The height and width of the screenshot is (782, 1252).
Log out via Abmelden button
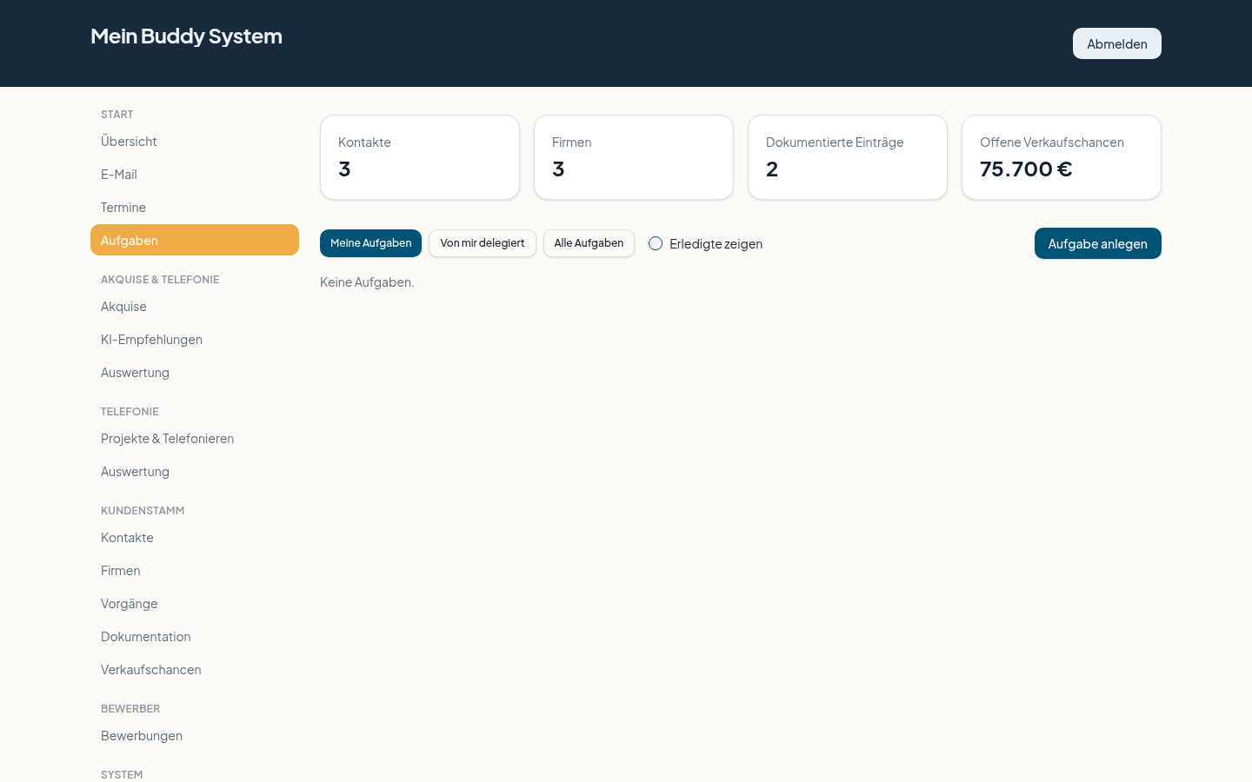click(x=1116, y=43)
